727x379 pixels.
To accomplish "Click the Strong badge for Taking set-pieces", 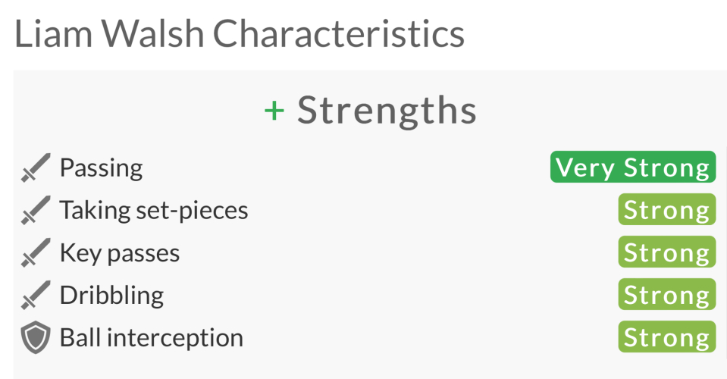I will point(666,210).
